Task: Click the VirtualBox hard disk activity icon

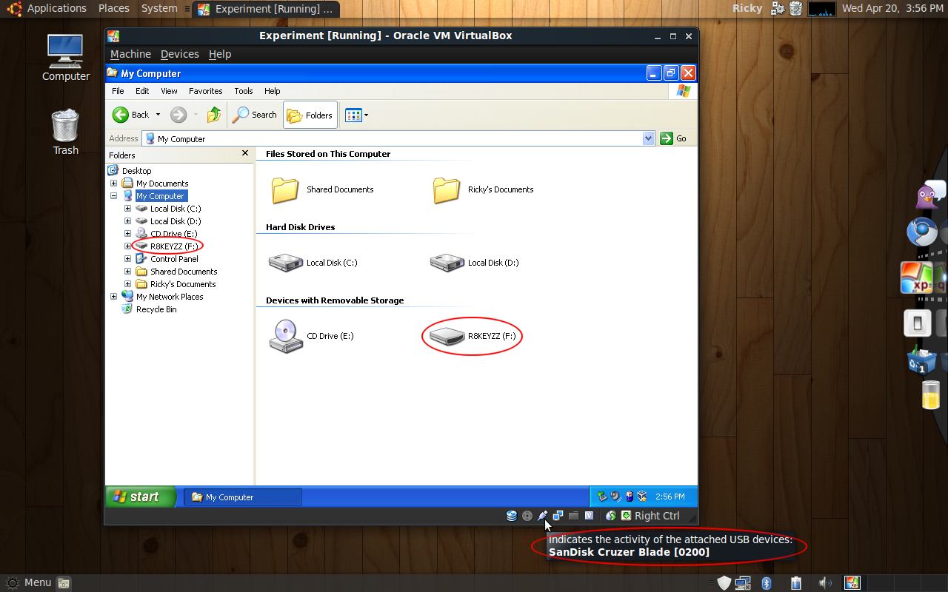Action: 511,516
